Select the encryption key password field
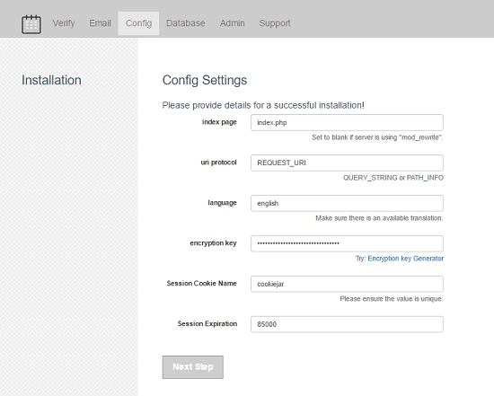The image size is (494, 396). tap(347, 243)
